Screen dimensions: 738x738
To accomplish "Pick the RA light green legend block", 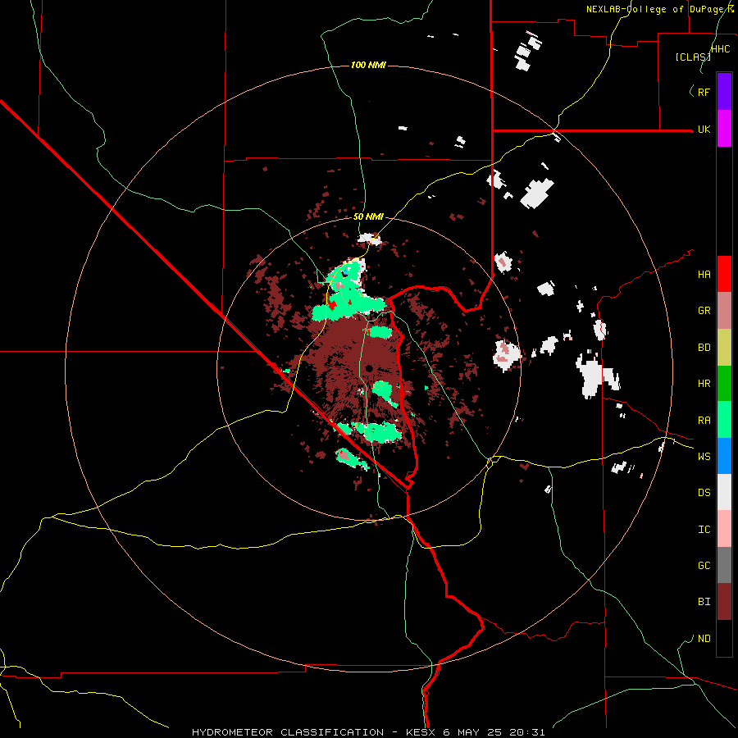I will [x=724, y=420].
